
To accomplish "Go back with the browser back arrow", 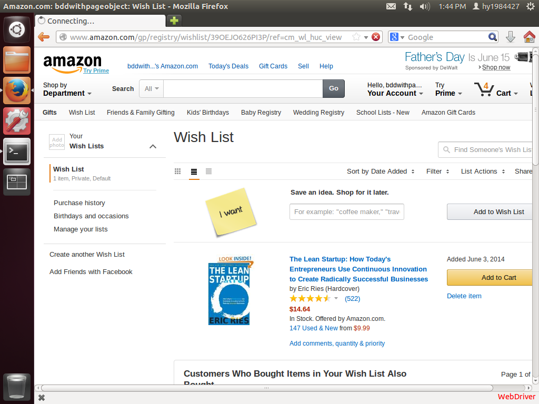I will (44, 37).
